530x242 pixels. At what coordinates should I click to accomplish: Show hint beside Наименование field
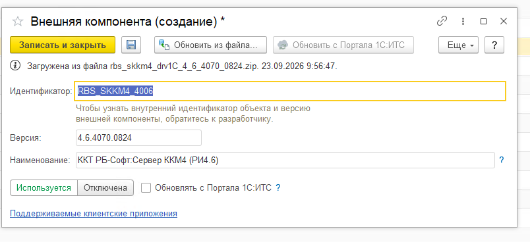[x=502, y=160]
